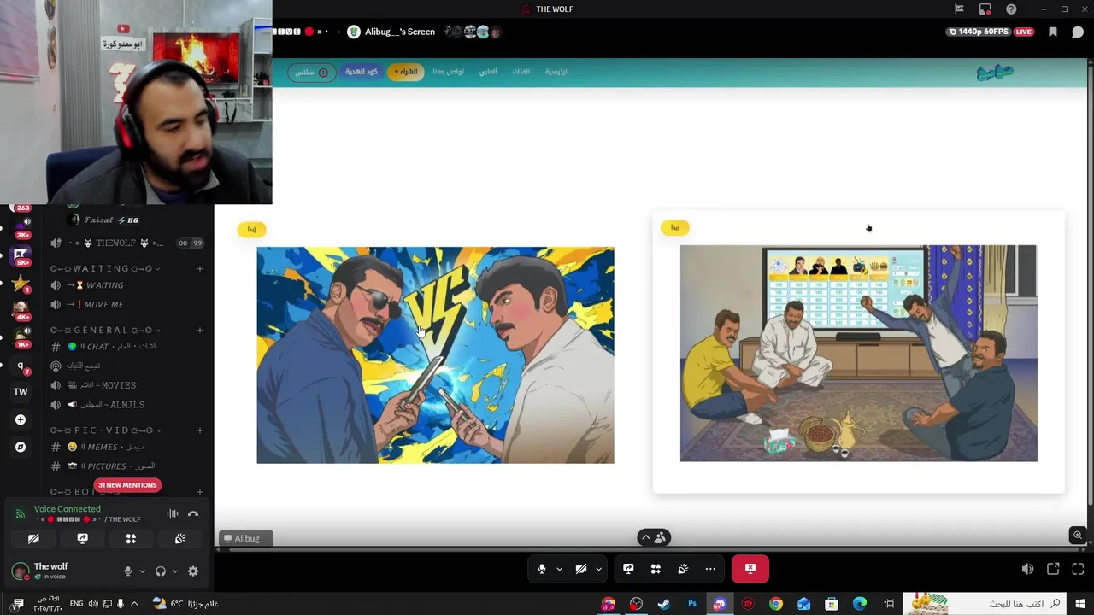Click the كود الهدية gift code button
The image size is (1094, 615).
click(x=361, y=72)
